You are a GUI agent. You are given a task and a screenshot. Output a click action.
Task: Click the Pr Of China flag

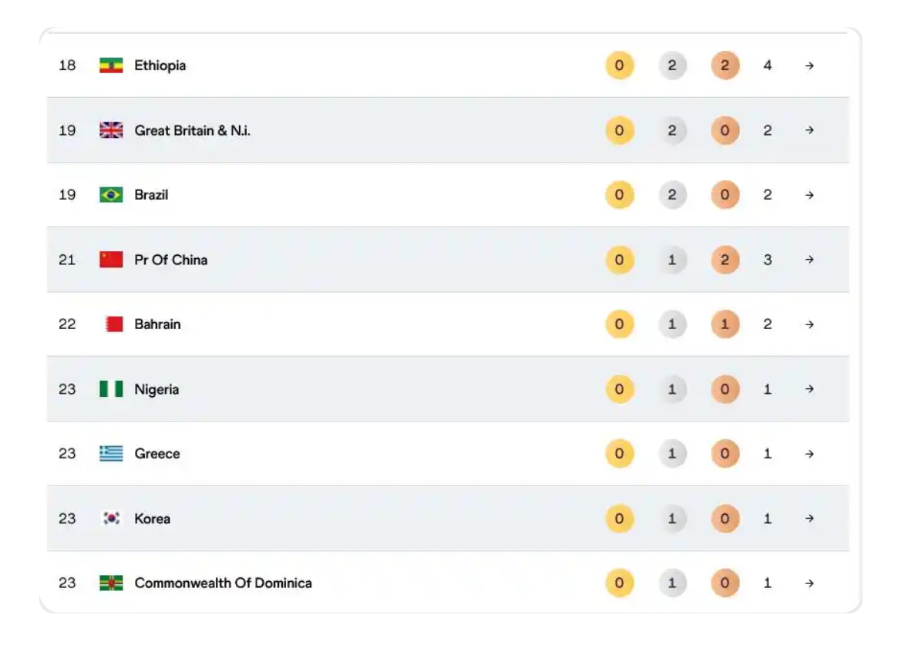[x=111, y=260]
